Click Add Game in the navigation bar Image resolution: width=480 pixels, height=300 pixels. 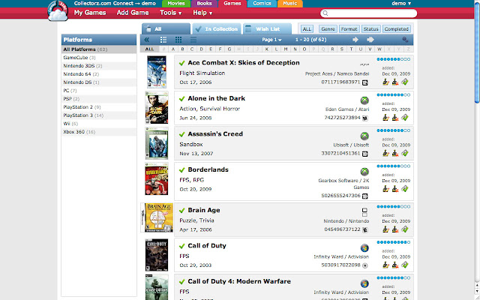point(133,13)
